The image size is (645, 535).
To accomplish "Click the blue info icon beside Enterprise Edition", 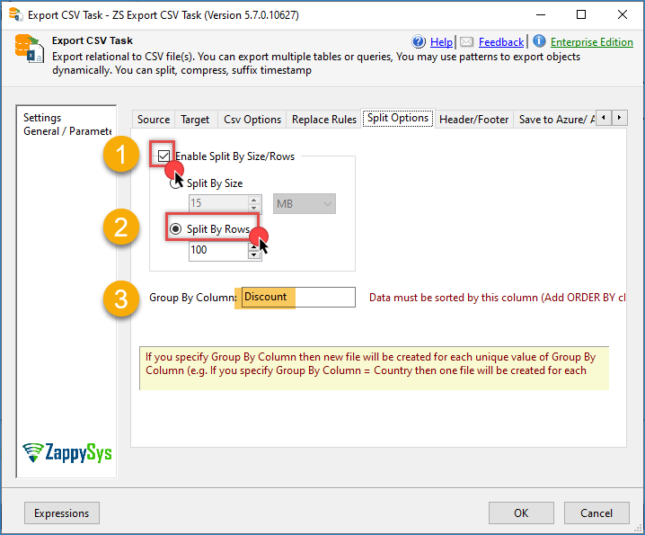I will 539,41.
